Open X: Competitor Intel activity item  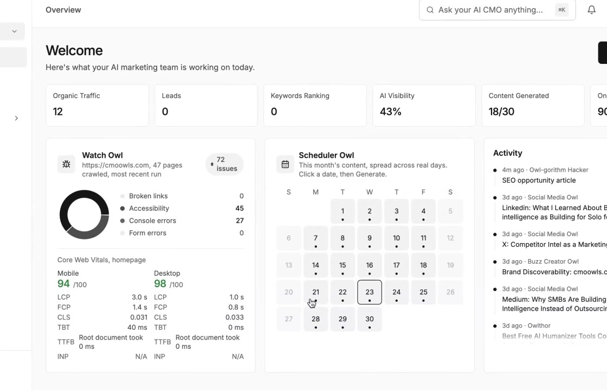click(x=554, y=244)
